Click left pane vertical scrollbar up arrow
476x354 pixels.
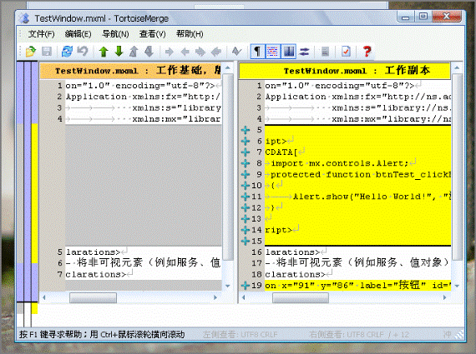pyautogui.click(x=228, y=67)
